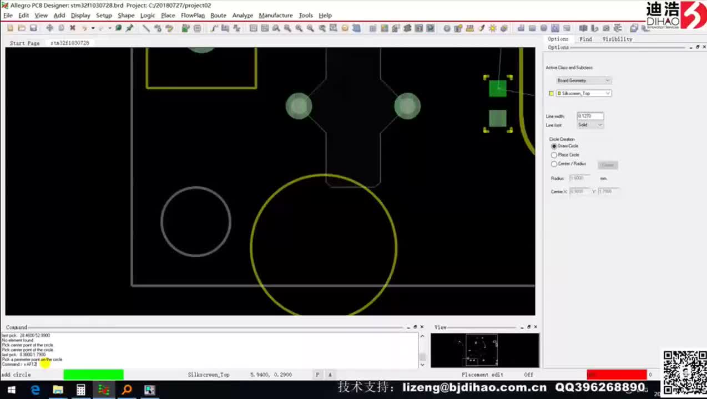This screenshot has height=399, width=707.
Task: Open File Explorer from taskbar
Action: [58, 390]
